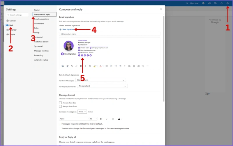Click the phone icon in signature preview
The height and width of the screenshot is (146, 233).
79,48
